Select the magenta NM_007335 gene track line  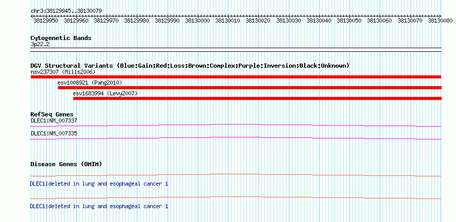point(236,138)
